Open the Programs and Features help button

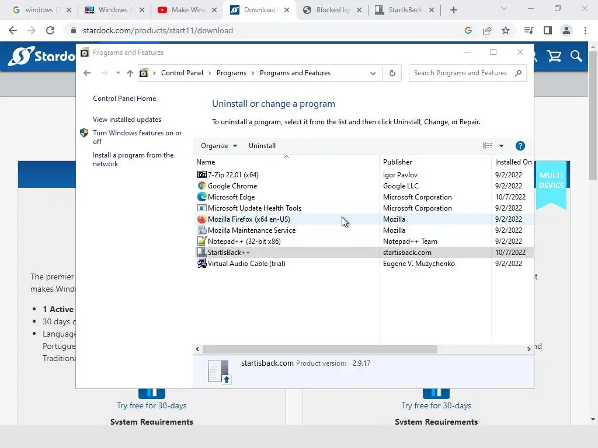pos(520,145)
